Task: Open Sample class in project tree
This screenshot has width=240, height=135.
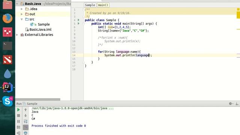Action: [x=44, y=24]
